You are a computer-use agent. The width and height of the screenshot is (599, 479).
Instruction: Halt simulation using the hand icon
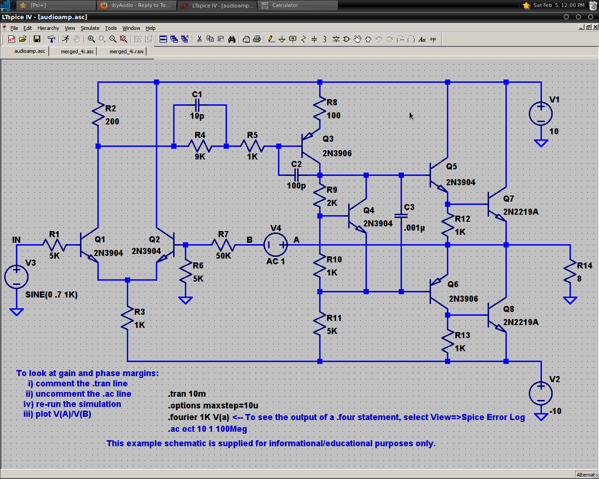[77, 39]
